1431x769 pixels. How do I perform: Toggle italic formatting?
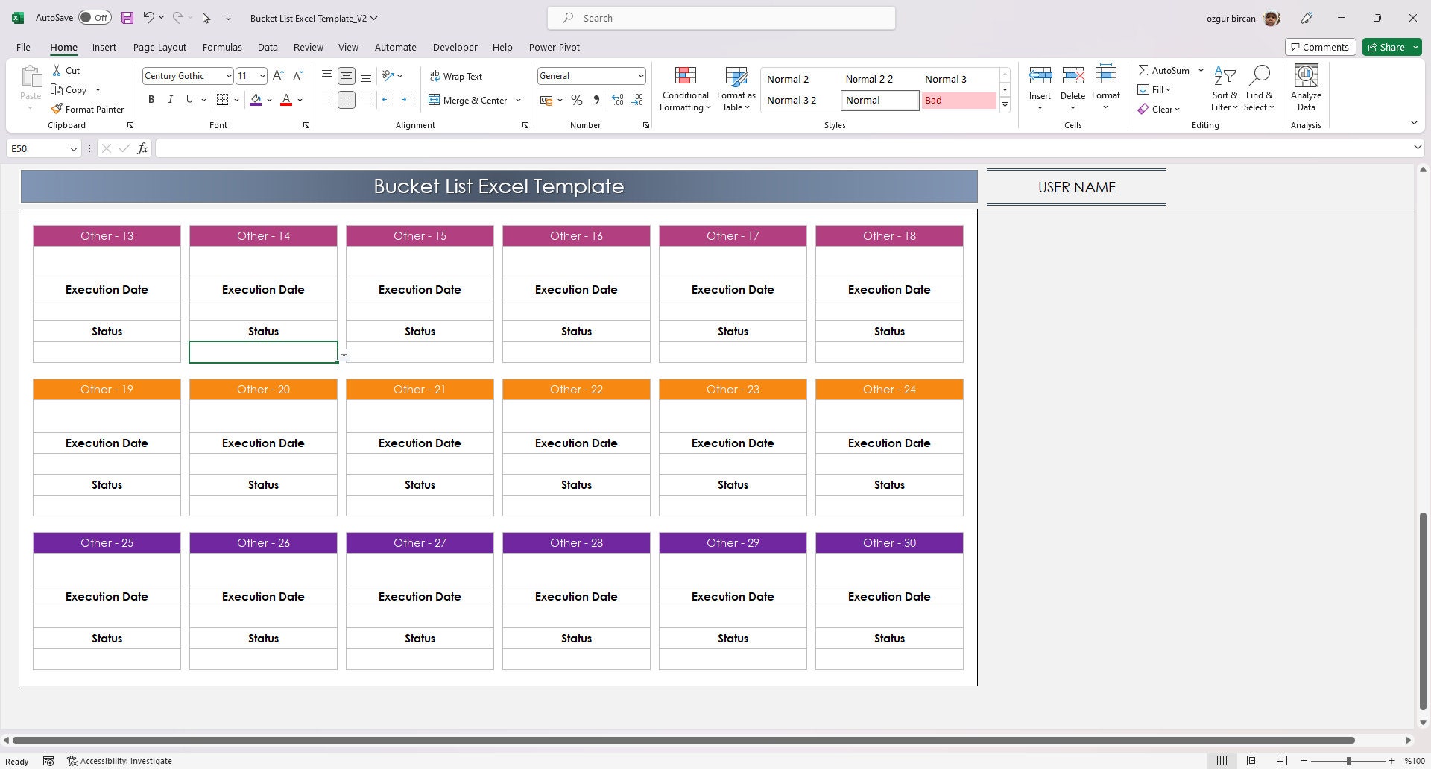[170, 99]
